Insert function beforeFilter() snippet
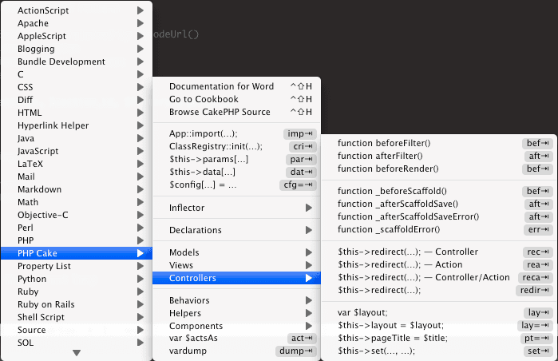 tap(439, 144)
